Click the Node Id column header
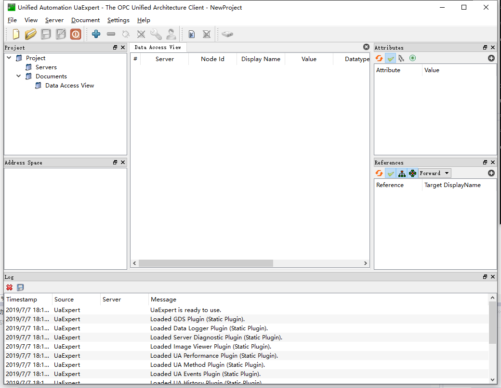Viewport: 501px width, 388px height. (212, 59)
